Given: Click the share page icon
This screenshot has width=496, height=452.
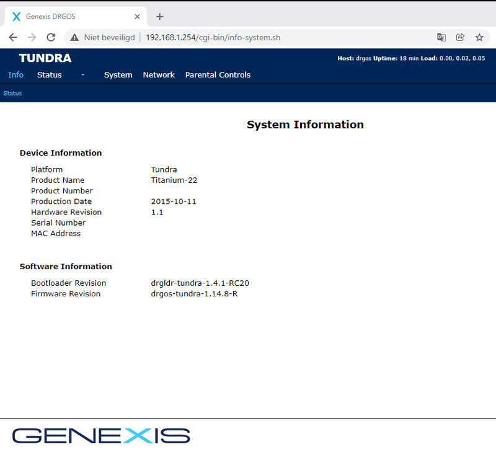Looking at the screenshot, I should tap(460, 37).
